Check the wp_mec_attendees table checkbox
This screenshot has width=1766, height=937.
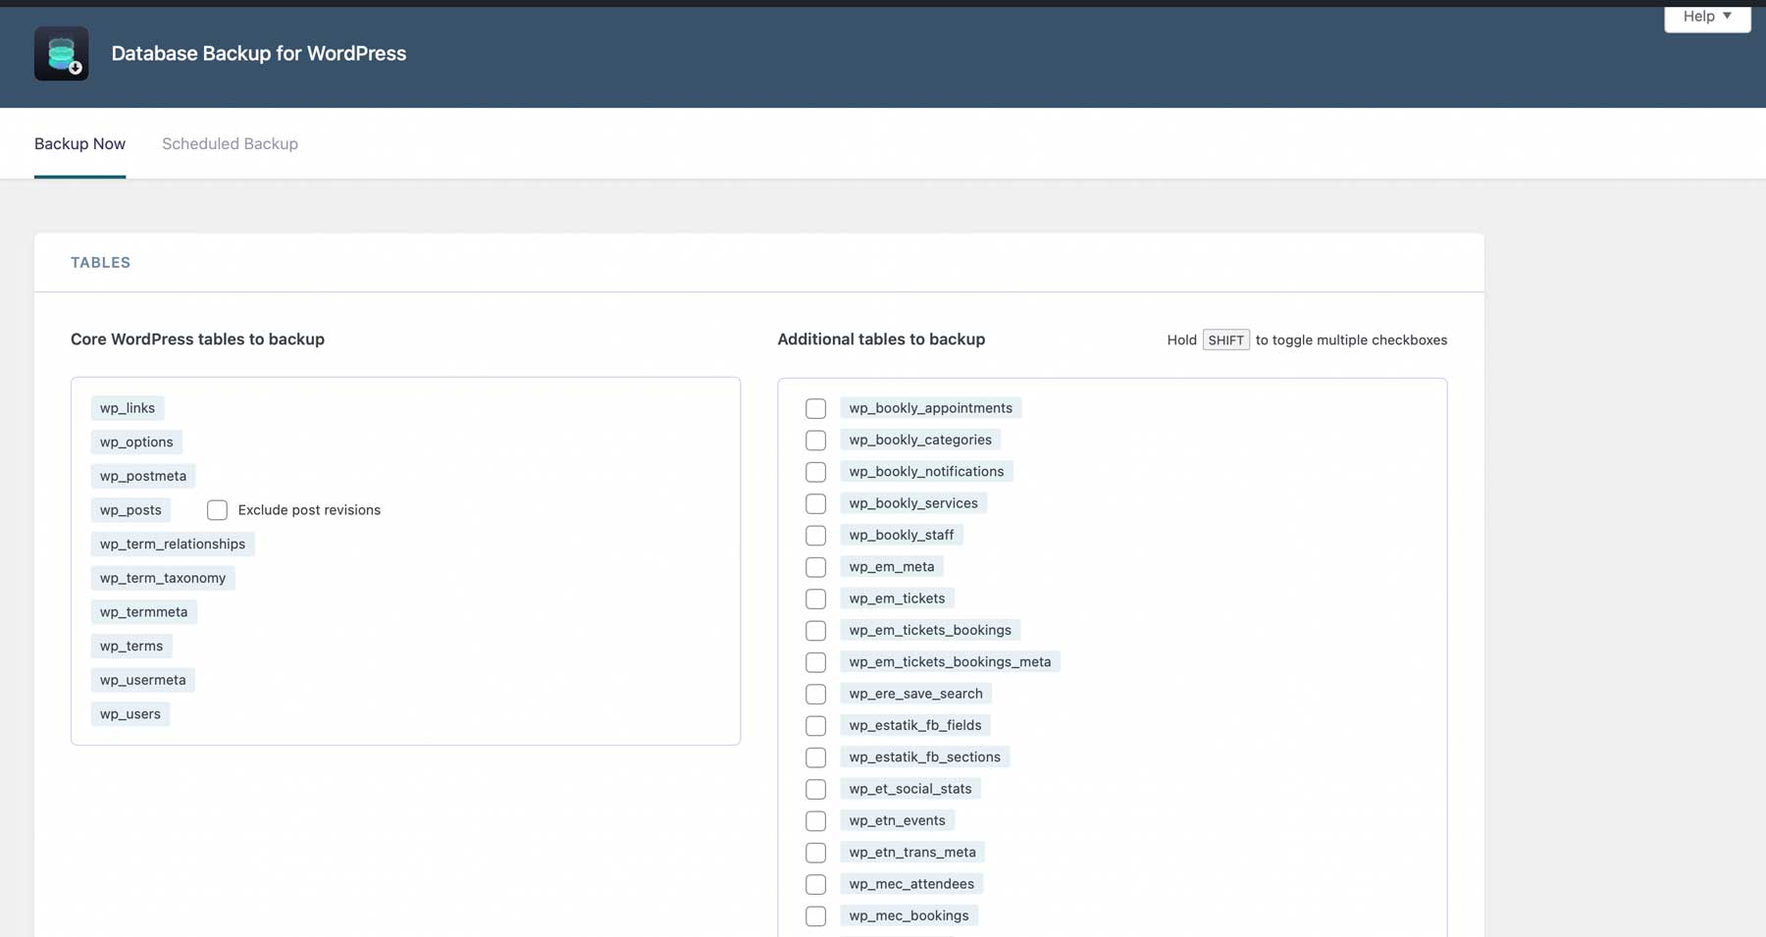(x=815, y=884)
